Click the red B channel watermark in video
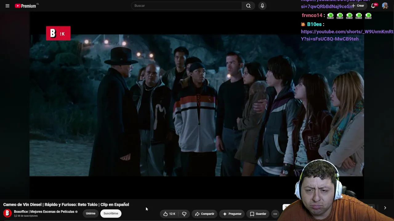394x221 pixels. [x=58, y=33]
